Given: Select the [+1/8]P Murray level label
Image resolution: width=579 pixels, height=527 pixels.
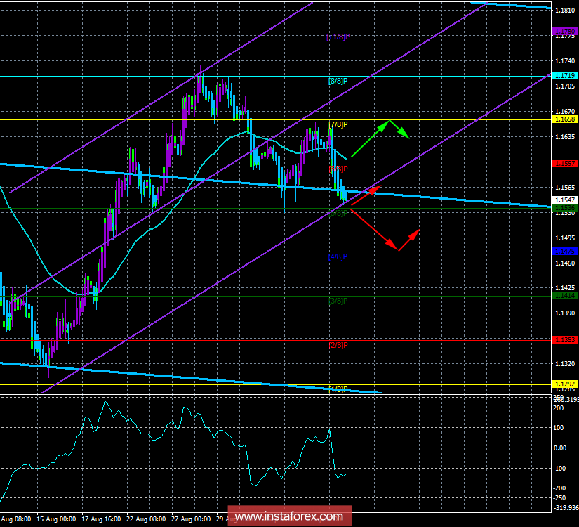Looking at the screenshot, I should pyautogui.click(x=338, y=37).
